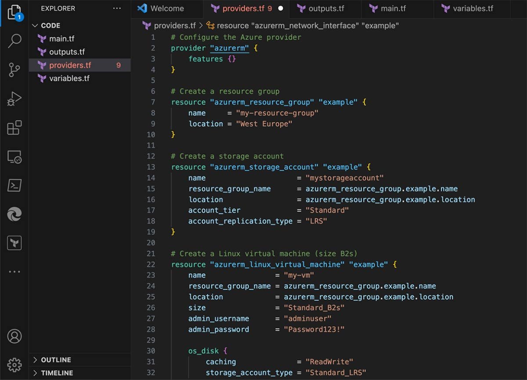The image size is (527, 380).
Task: Open the Terminal icon in activity bar
Action: (14, 185)
